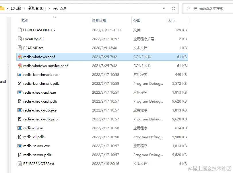The image size is (233, 173).
Task: Select the file named redis-benchmark.pdb
Action: (41, 84)
